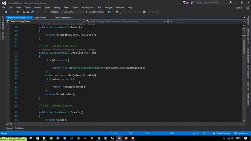Click the unpublished commits arrow indicator
251x141 pixels.
pos(196,134)
